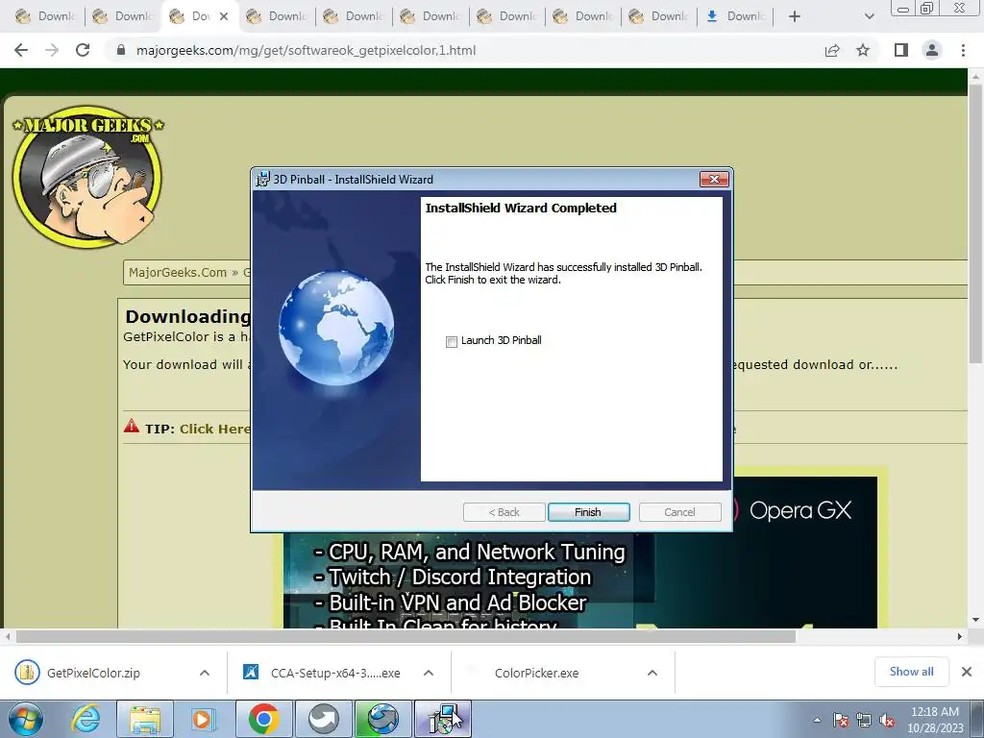
Task: Open a new Chrome tab
Action: tap(795, 16)
